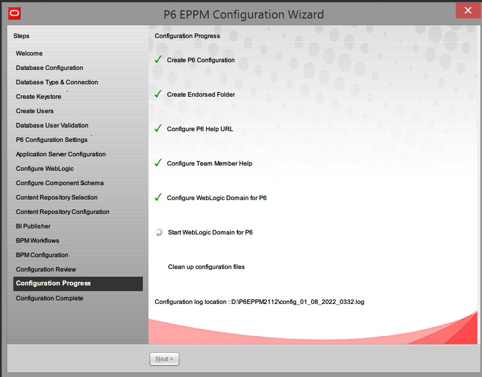Click the Steps sidebar heading

click(22, 35)
